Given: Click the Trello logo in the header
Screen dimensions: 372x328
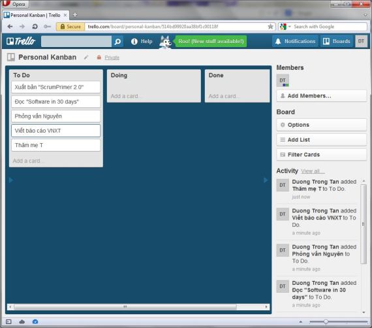Looking at the screenshot, I should tap(21, 41).
